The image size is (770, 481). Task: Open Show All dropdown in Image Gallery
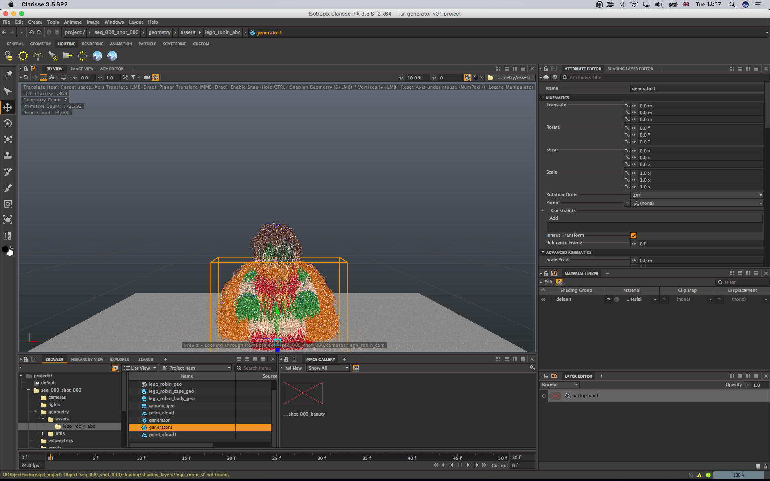pos(328,368)
